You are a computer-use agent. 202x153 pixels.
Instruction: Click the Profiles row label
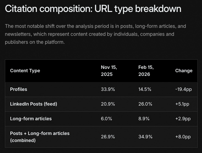coord(19,89)
